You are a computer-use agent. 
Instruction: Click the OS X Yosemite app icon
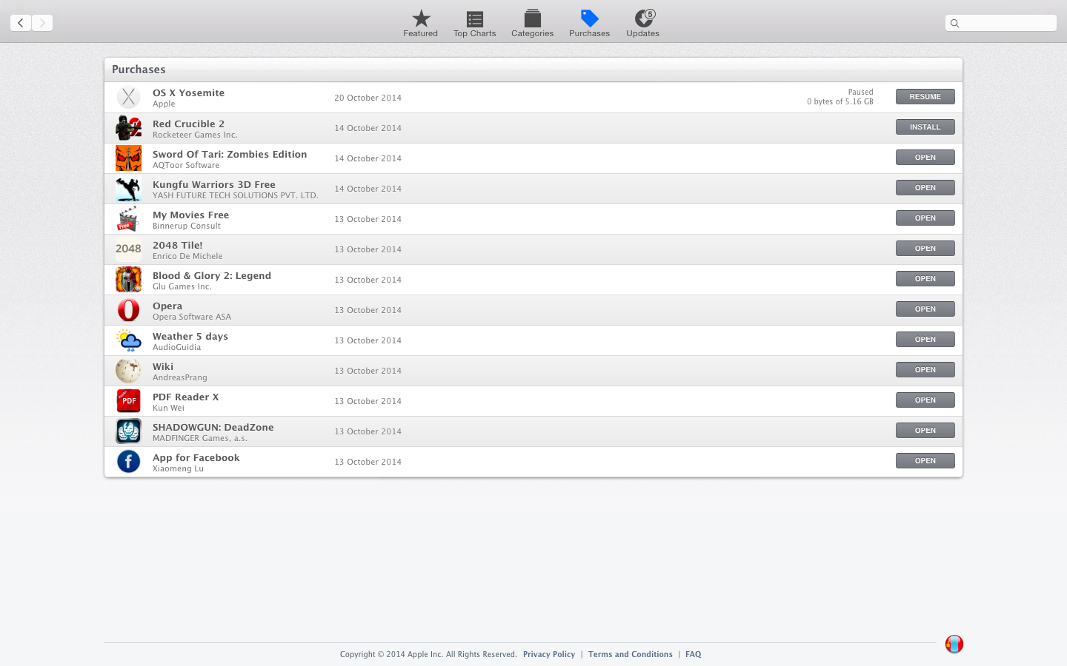[128, 97]
